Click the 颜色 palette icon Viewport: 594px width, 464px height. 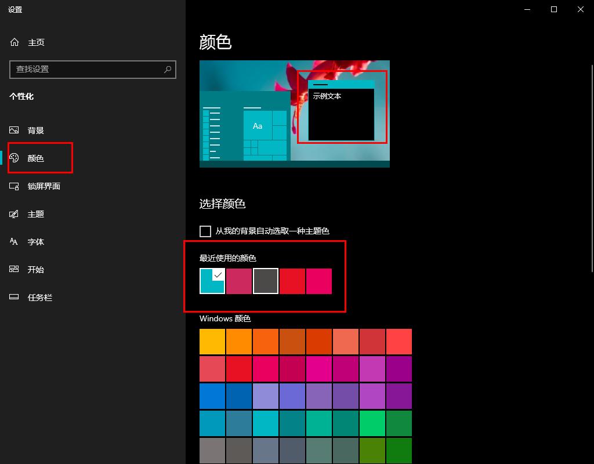tap(15, 158)
